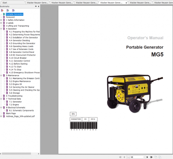
Task: Jump to the last page
Action: [x=151, y=157]
